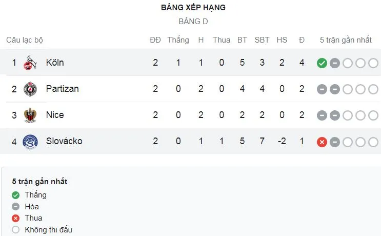Viewport: 381px width, 236px height.
Task: Click the Nice club crest
Action: 29,115
